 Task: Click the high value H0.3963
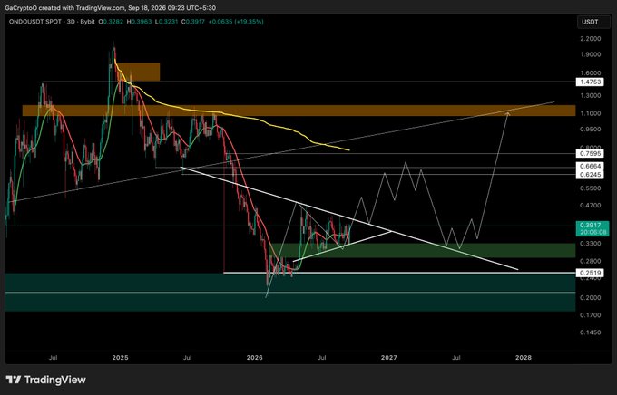click(142, 22)
